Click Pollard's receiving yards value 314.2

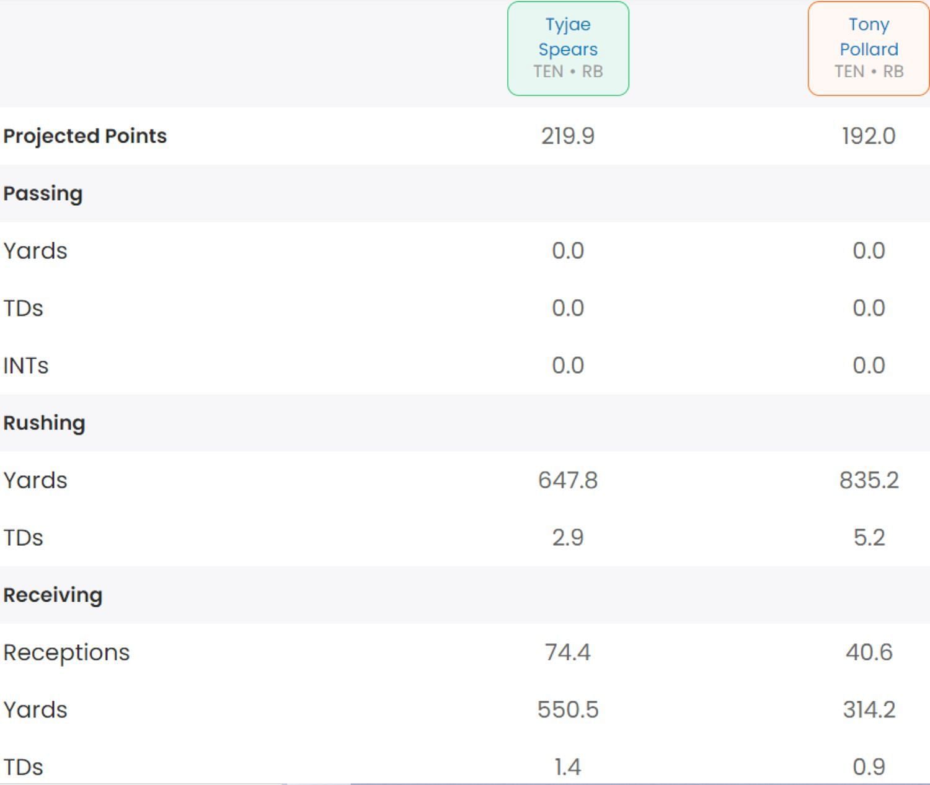(x=869, y=710)
